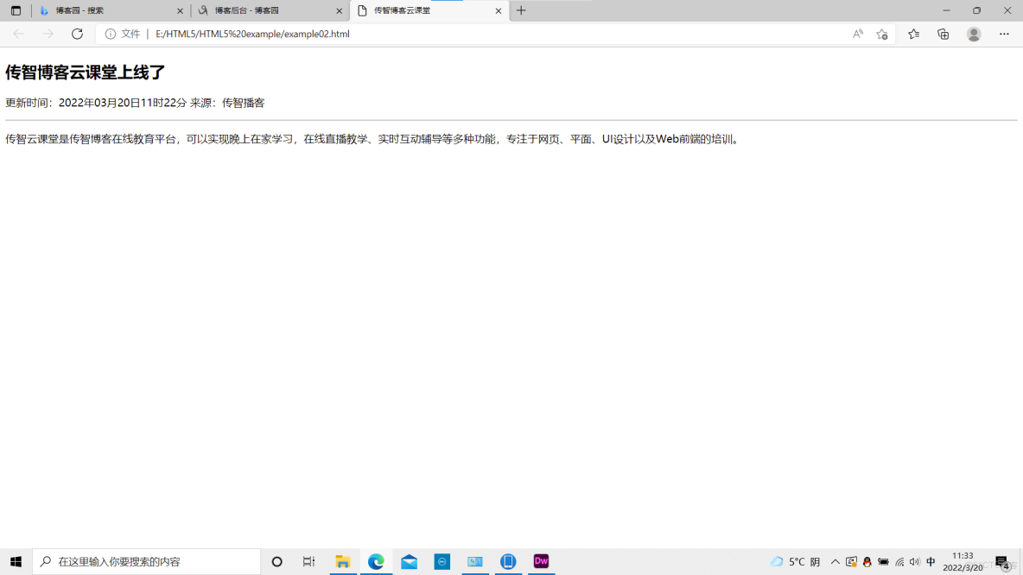Open Cortana from the taskbar

276,561
